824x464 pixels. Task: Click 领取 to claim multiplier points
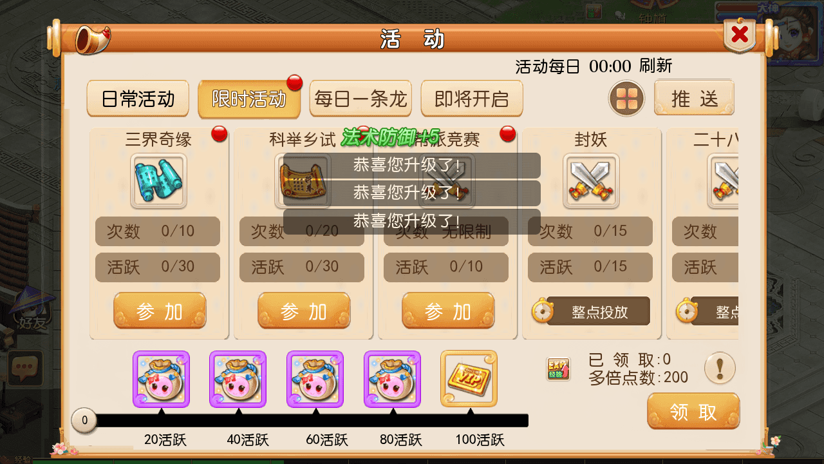[x=693, y=412]
